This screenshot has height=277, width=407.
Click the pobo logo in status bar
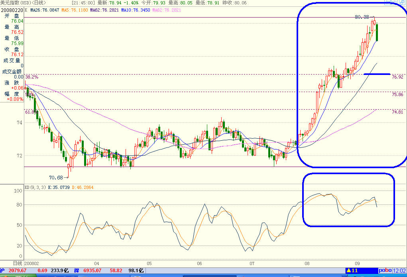click(x=385, y=270)
